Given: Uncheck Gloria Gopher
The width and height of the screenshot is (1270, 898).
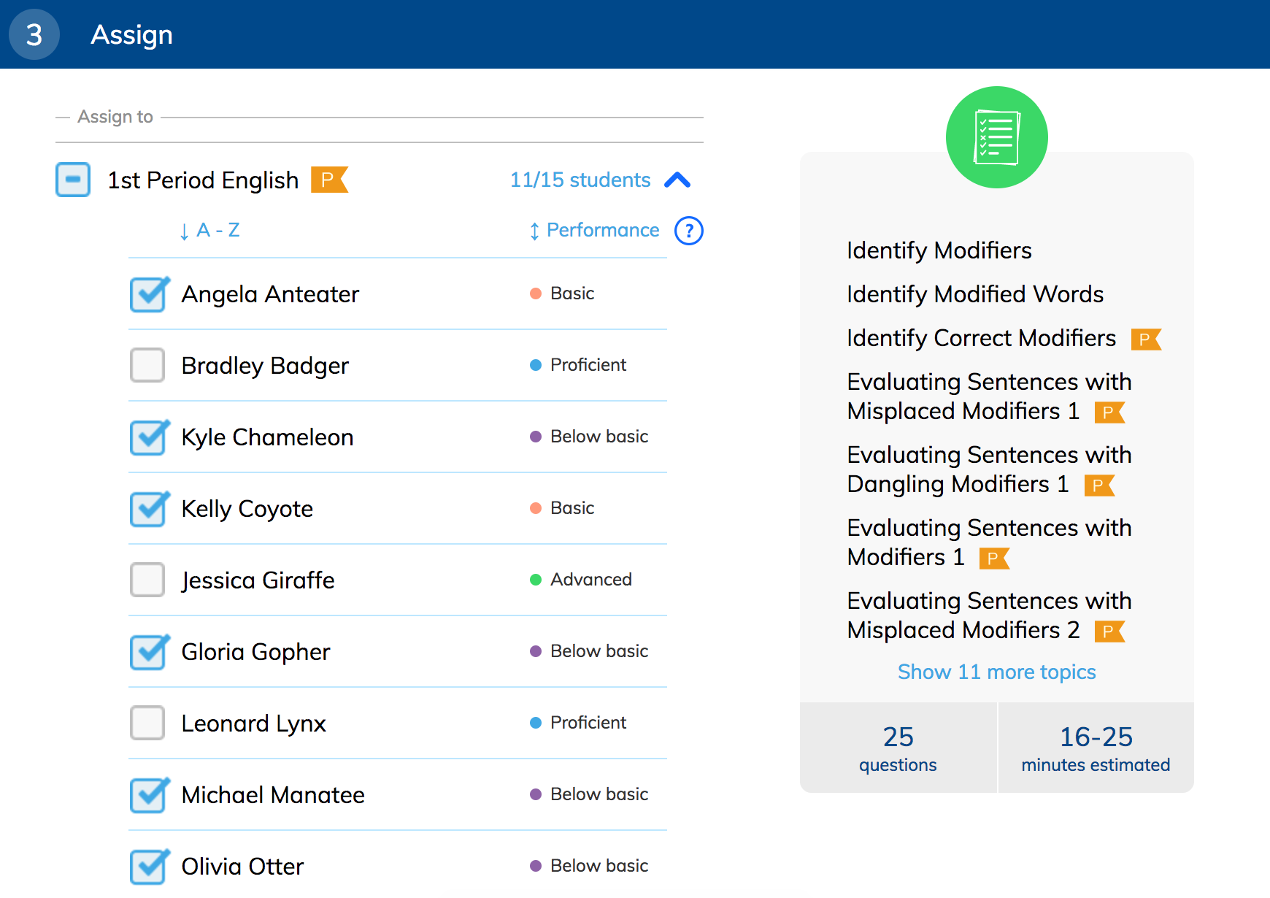Looking at the screenshot, I should coord(149,652).
